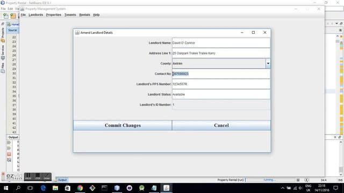Click the notepad-style taskbar icon
Image resolution: width=344 pixels, height=193 pixels.
154,188
